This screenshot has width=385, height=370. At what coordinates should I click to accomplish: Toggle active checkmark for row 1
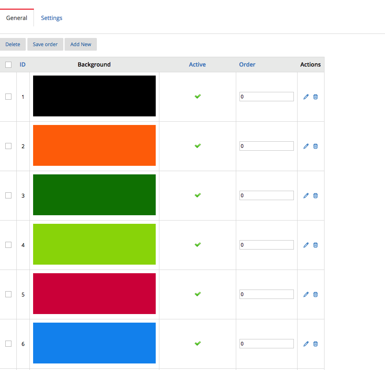(198, 96)
